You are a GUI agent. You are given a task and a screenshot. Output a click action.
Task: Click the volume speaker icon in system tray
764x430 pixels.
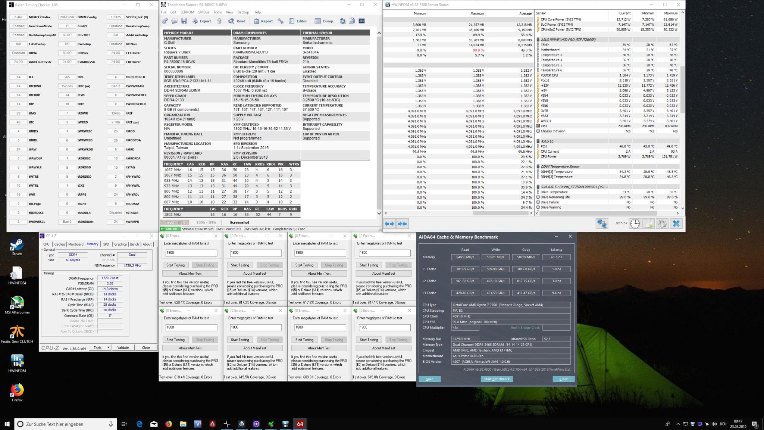tap(714, 424)
